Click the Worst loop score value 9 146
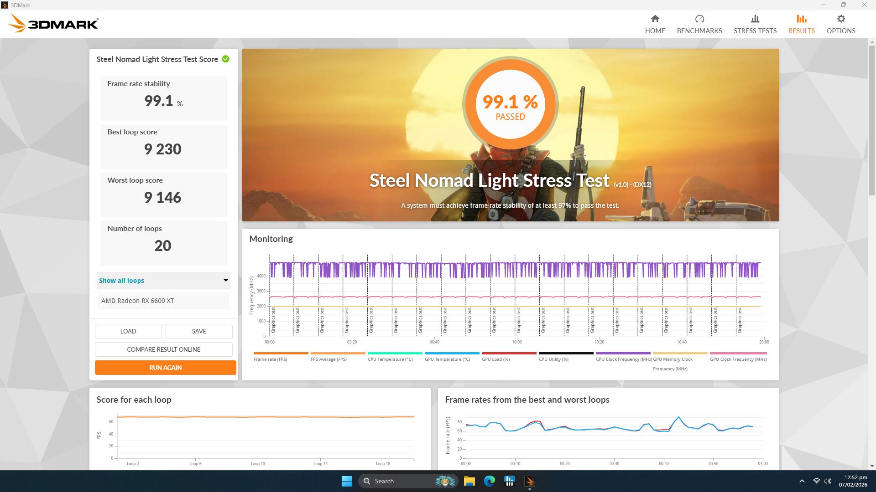Screen dimensions: 876x492 pos(162,197)
